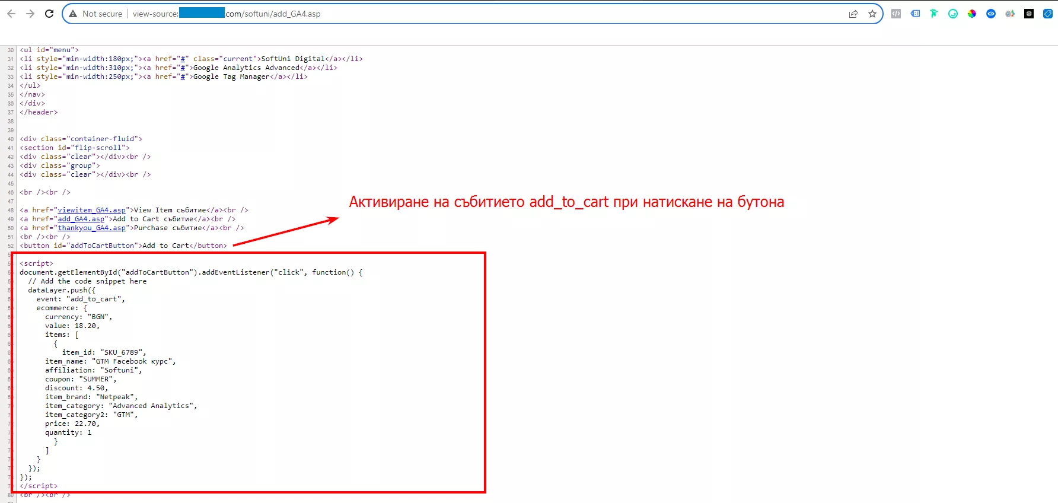Open the Google Tag Assistant extension
This screenshot has height=503, width=1058.
click(915, 14)
